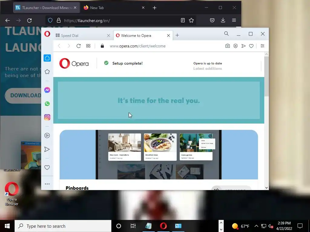This screenshot has height=232, width=310.
Task: Close the Firefox New Tab
Action: tap(143, 8)
